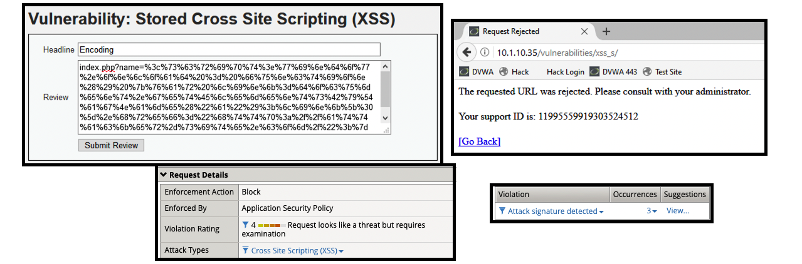Click the site info icon in address bar
The width and height of the screenshot is (802, 264).
point(485,52)
